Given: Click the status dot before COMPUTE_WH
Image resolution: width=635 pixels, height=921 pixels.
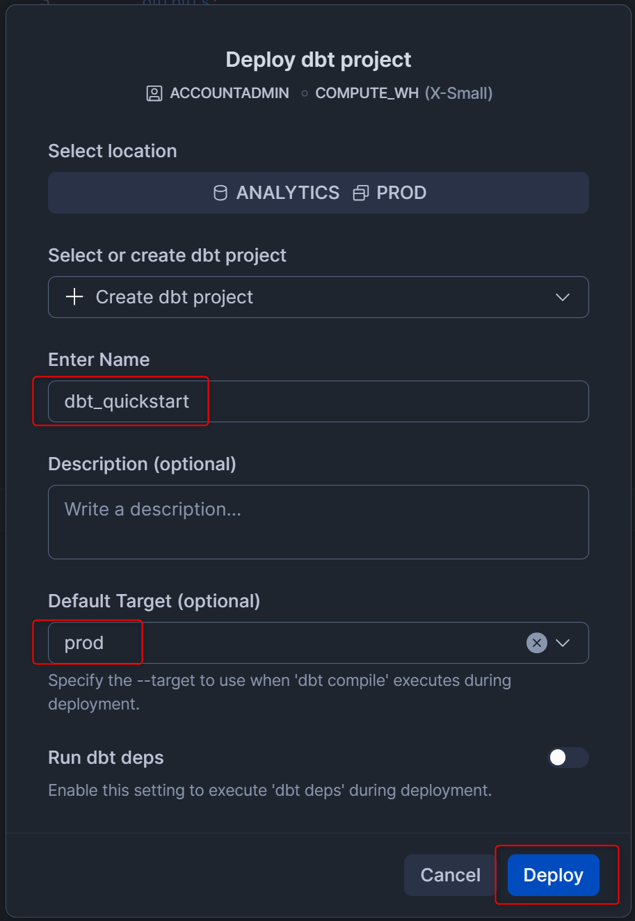Looking at the screenshot, I should click(x=305, y=93).
